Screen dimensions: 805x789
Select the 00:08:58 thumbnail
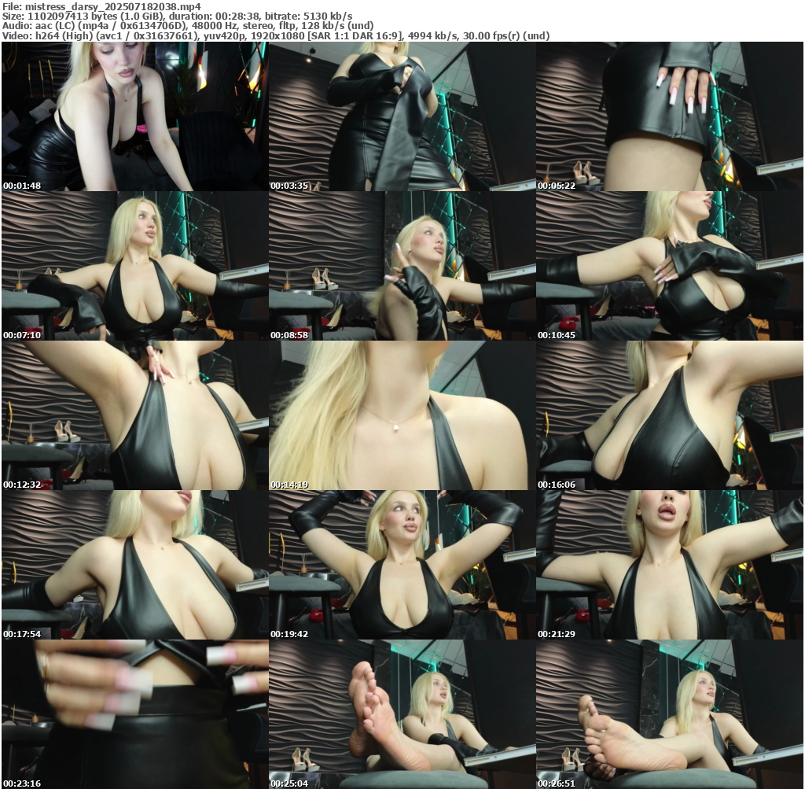click(402, 266)
